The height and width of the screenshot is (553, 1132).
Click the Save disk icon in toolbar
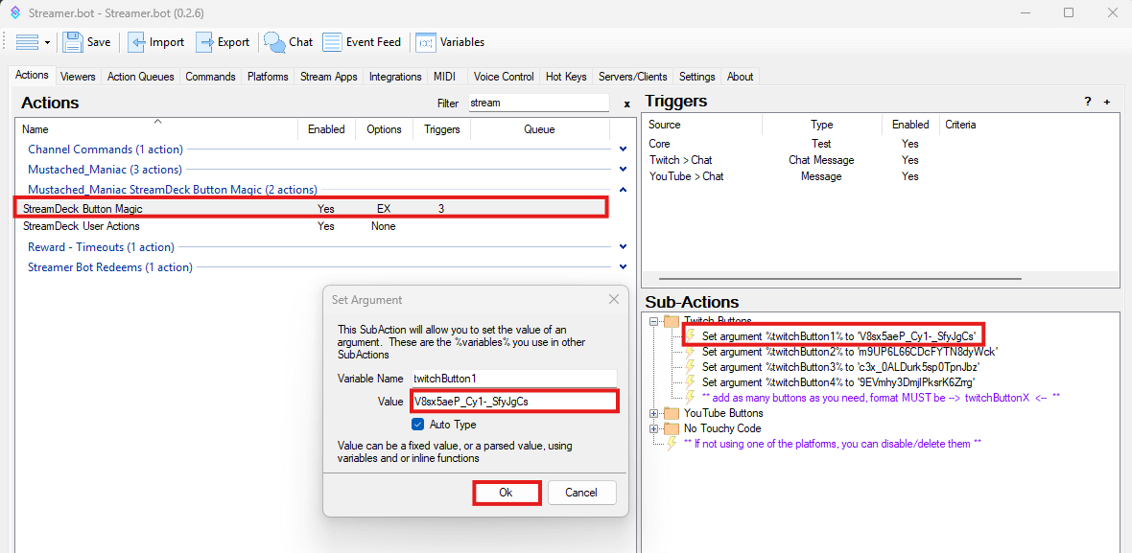pos(74,42)
